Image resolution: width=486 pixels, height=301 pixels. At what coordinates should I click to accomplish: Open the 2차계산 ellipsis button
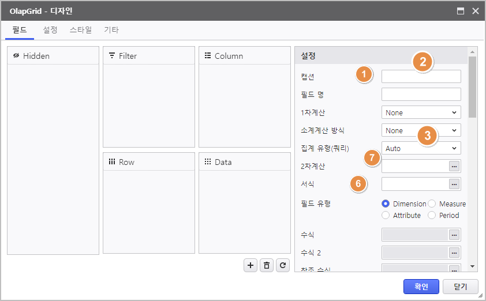tap(455, 166)
